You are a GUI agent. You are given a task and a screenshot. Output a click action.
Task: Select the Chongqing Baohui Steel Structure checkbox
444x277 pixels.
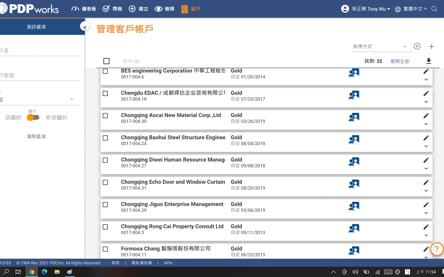tap(105, 138)
